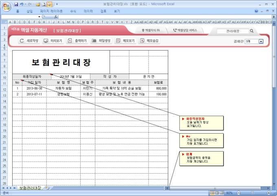Switch to Page Break Preview icon
277x196 pixels.
pyautogui.click(x=222, y=193)
